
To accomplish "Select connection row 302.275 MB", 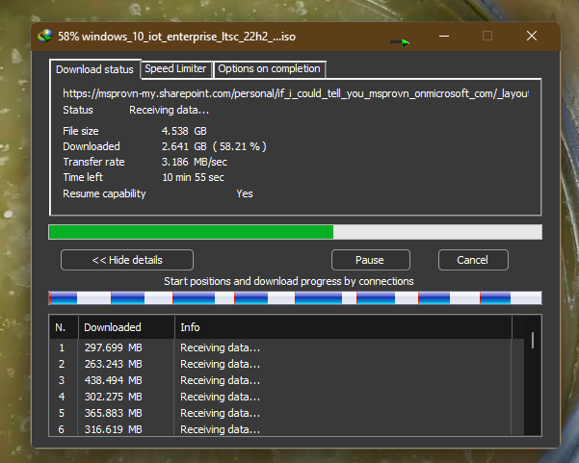I will coord(286,397).
